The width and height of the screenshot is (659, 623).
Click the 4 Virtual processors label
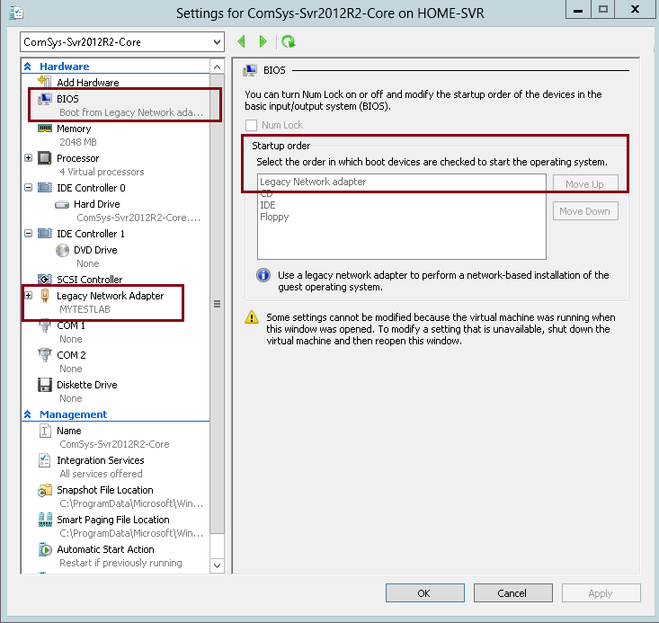102,172
